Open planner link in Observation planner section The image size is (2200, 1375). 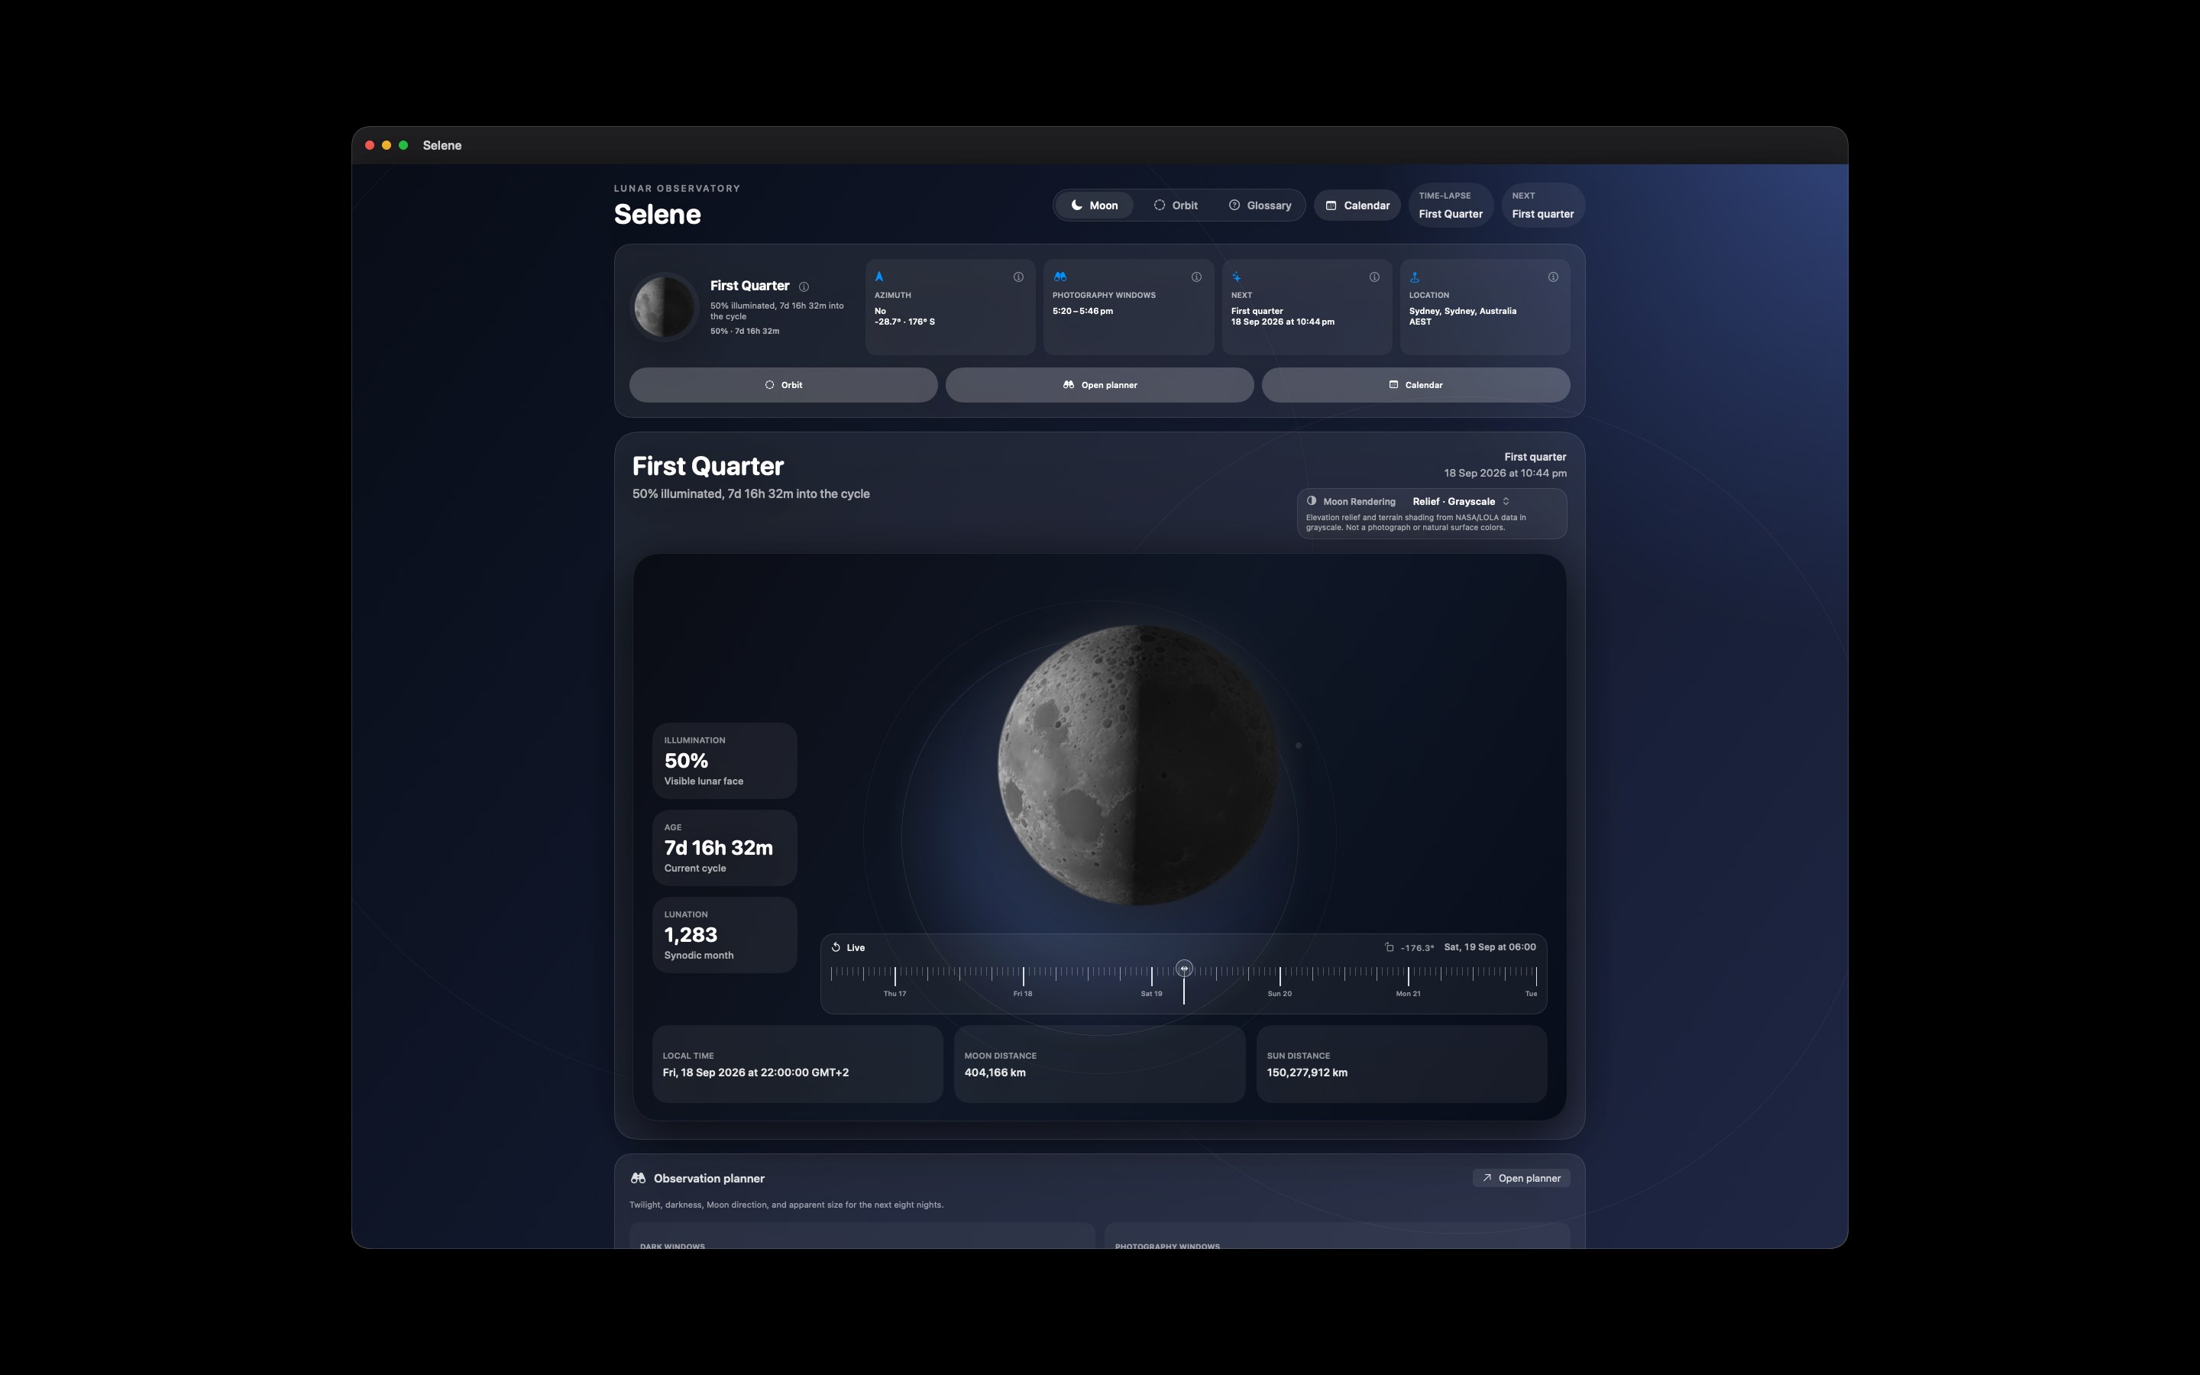click(1521, 1178)
